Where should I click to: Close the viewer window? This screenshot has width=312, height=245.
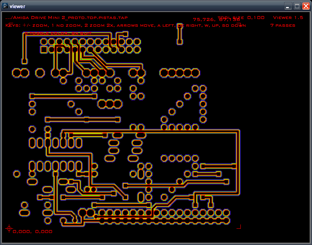[x=306, y=6]
